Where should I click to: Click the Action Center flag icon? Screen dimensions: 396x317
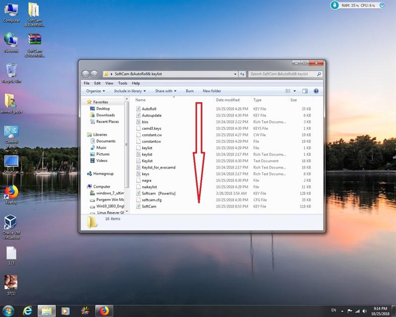click(x=350, y=311)
